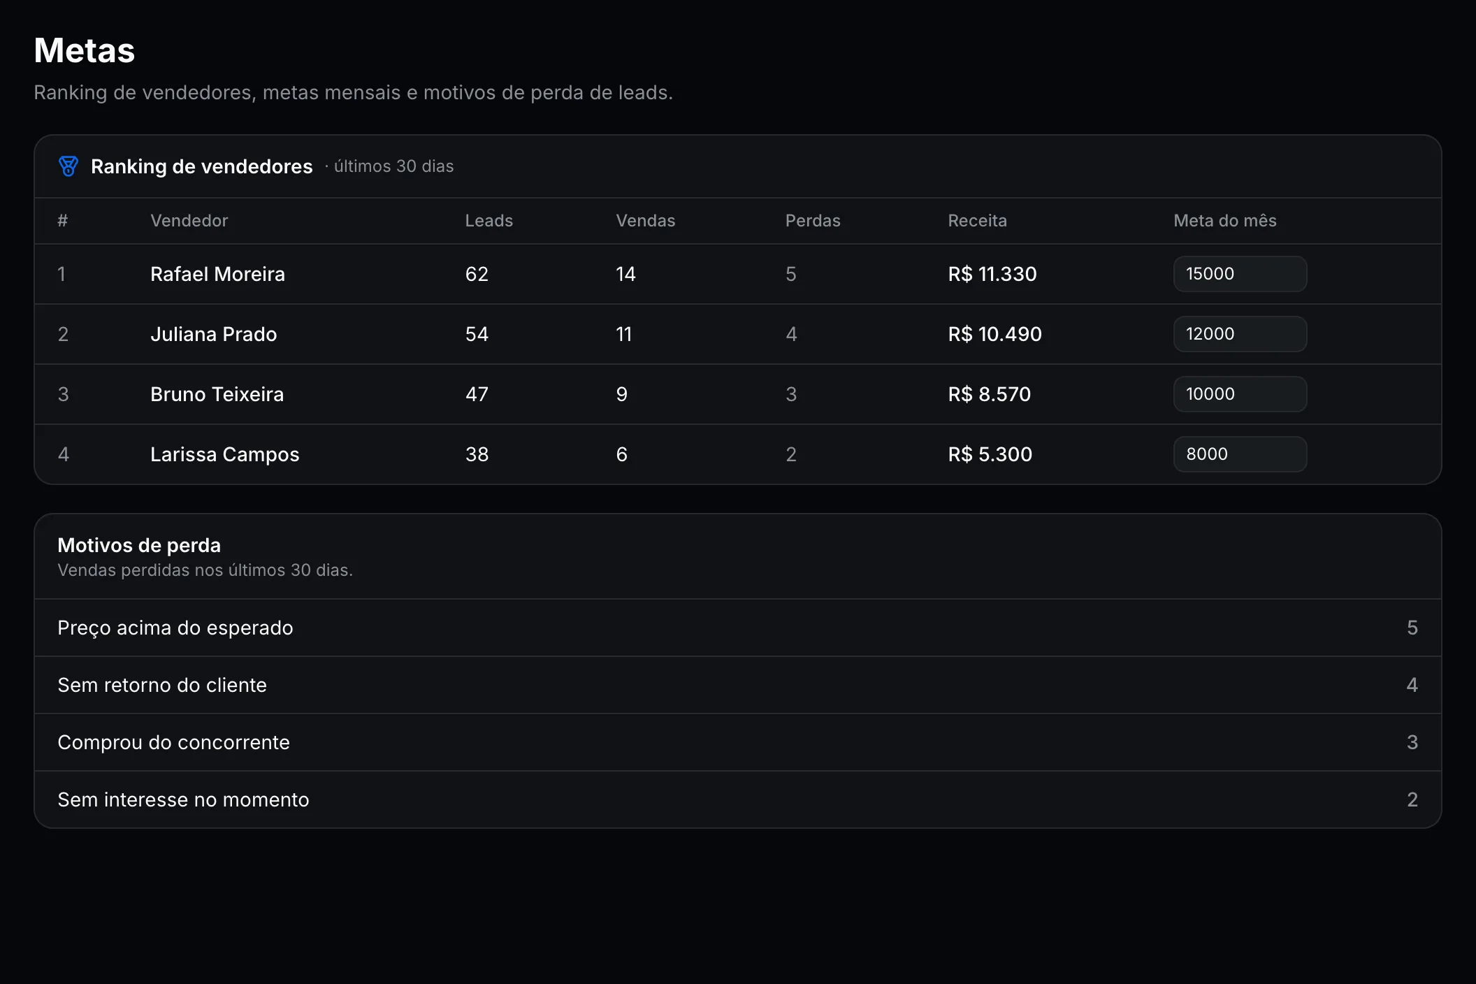
Task: Click the Leads column header
Action: click(489, 221)
